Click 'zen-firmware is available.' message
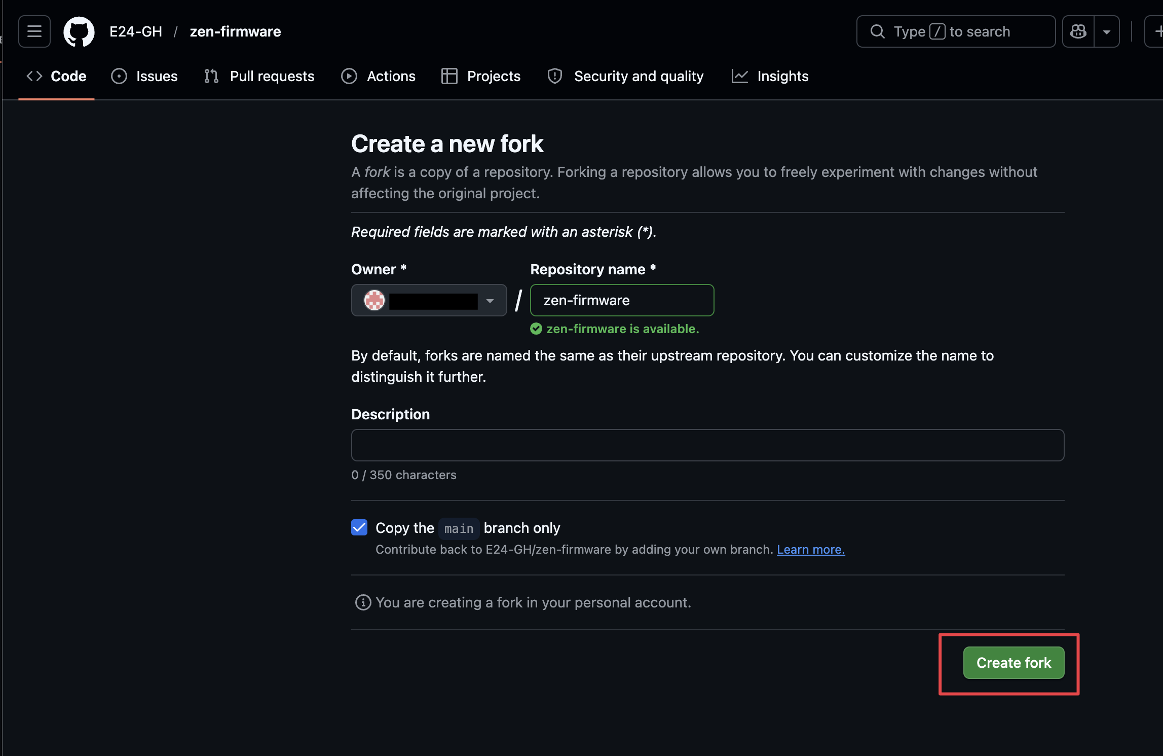This screenshot has width=1163, height=756. [622, 329]
